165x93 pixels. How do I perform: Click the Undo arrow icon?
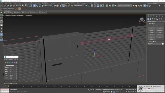pos(2,6)
